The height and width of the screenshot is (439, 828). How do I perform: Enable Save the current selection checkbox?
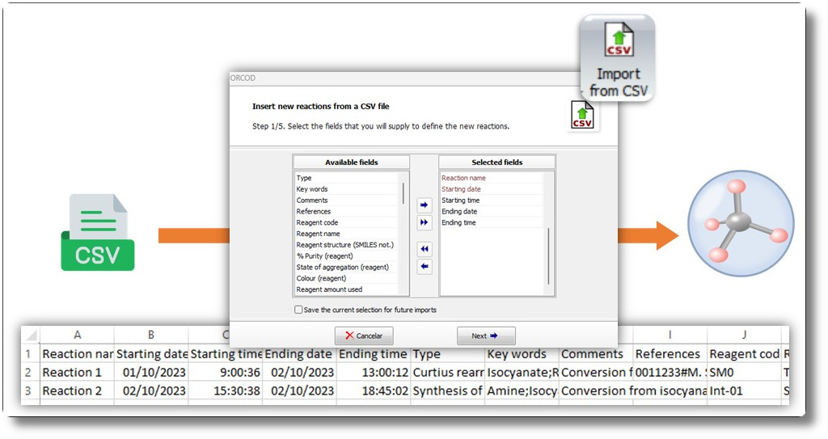(x=298, y=310)
